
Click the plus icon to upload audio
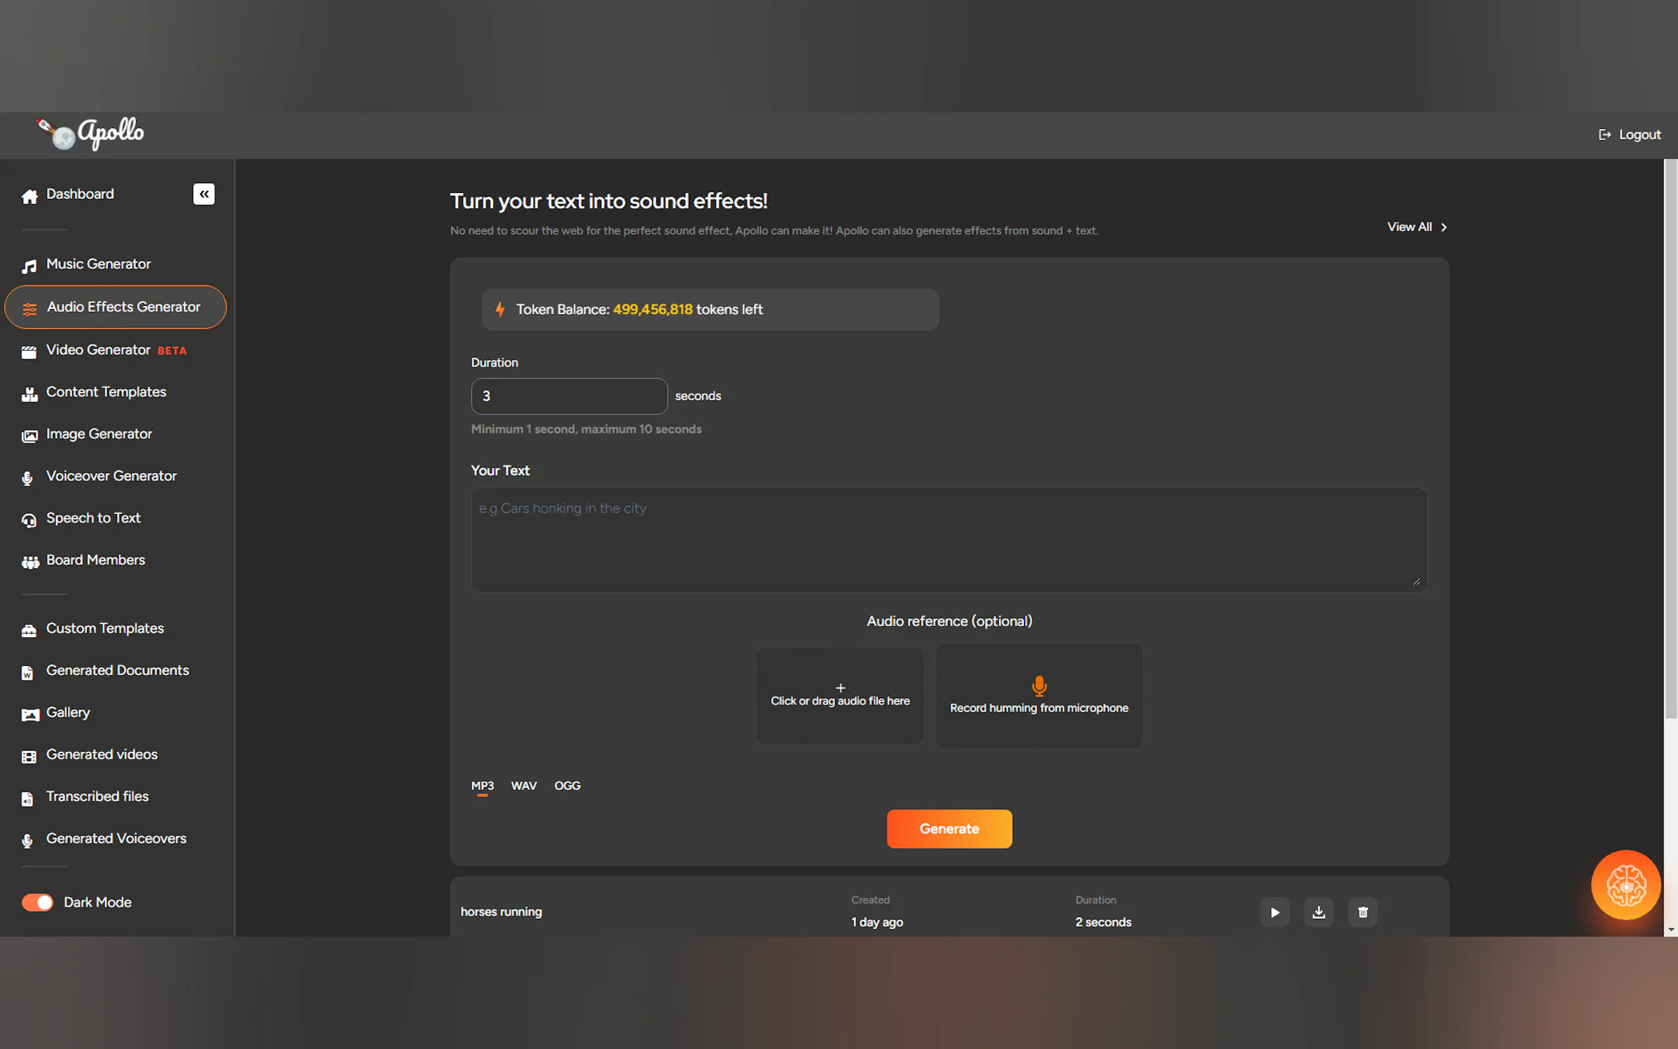(840, 688)
